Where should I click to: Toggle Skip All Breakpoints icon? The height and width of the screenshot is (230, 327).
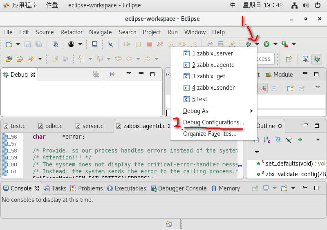tap(110, 44)
